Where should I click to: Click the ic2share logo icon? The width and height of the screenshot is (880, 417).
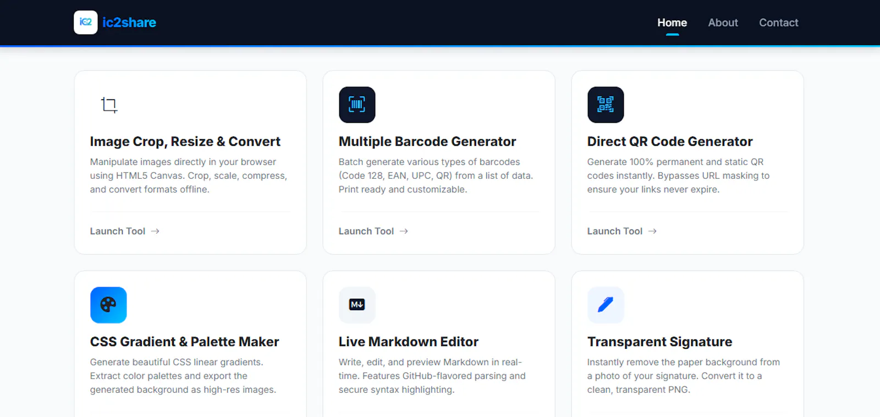click(x=86, y=23)
